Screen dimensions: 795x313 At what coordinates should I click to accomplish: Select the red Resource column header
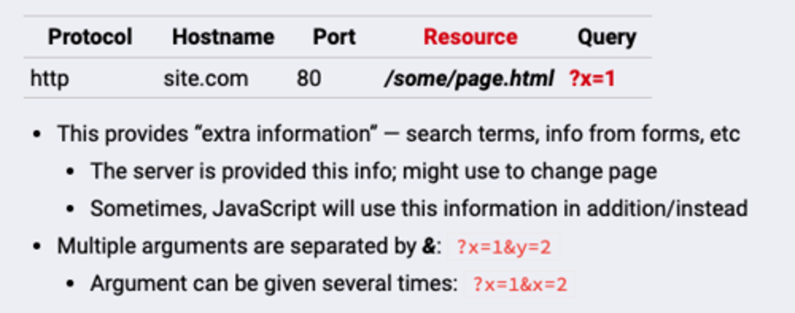click(x=470, y=37)
